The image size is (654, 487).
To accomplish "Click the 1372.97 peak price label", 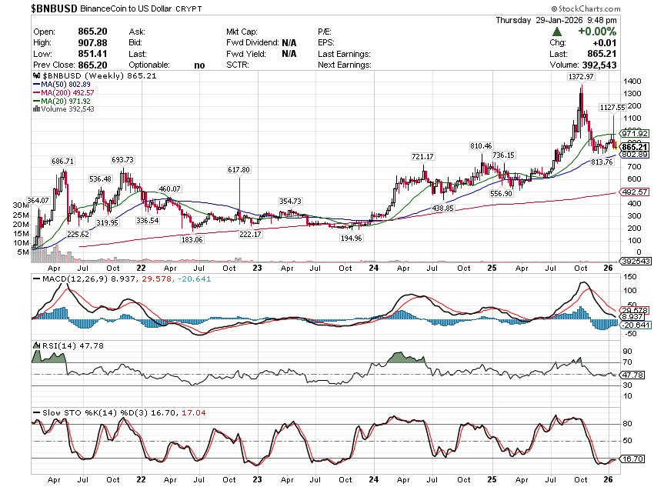I will tap(582, 77).
